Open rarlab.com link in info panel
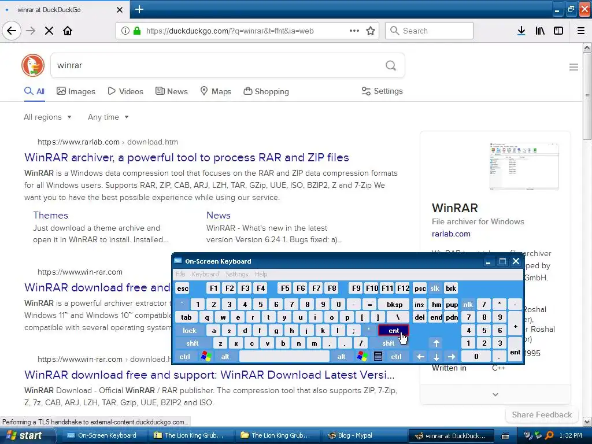The height and width of the screenshot is (444, 592). click(x=451, y=234)
